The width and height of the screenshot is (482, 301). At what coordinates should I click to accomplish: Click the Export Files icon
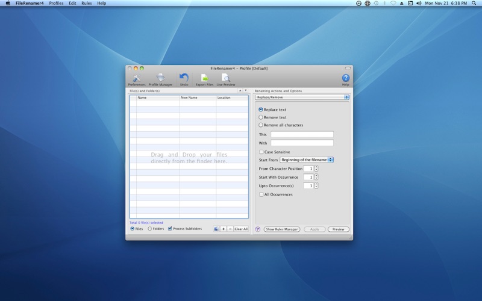coord(204,78)
